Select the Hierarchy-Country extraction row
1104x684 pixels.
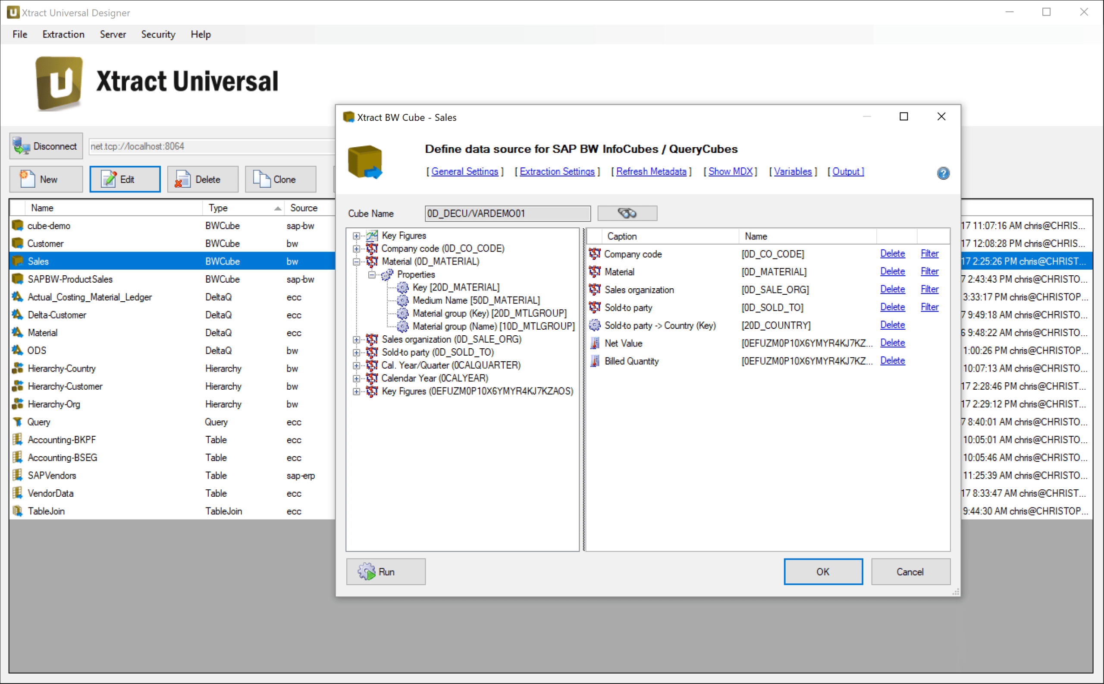click(62, 368)
